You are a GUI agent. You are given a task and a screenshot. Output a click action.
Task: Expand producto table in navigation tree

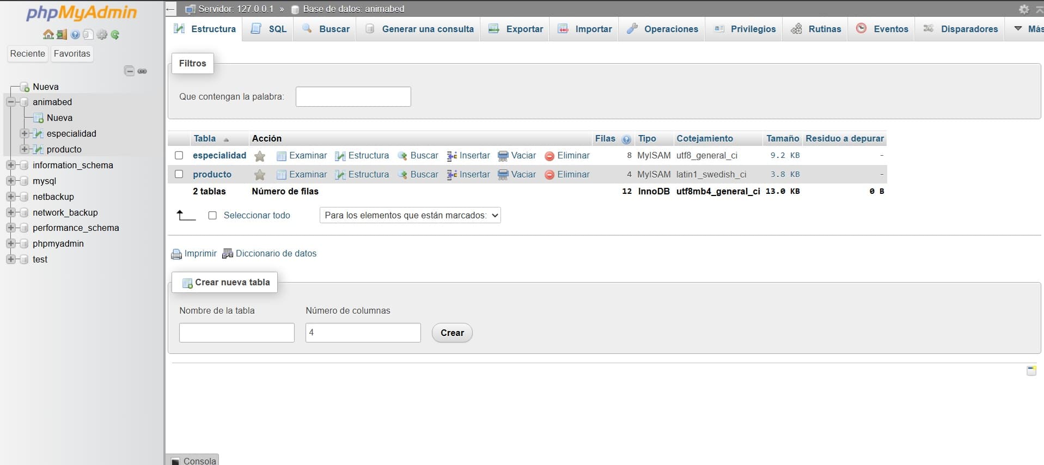(x=24, y=149)
